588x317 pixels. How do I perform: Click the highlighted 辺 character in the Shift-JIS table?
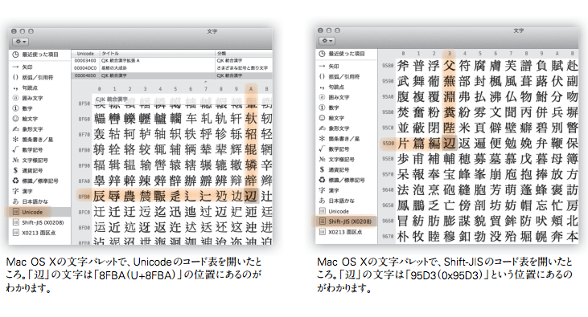(x=450, y=143)
